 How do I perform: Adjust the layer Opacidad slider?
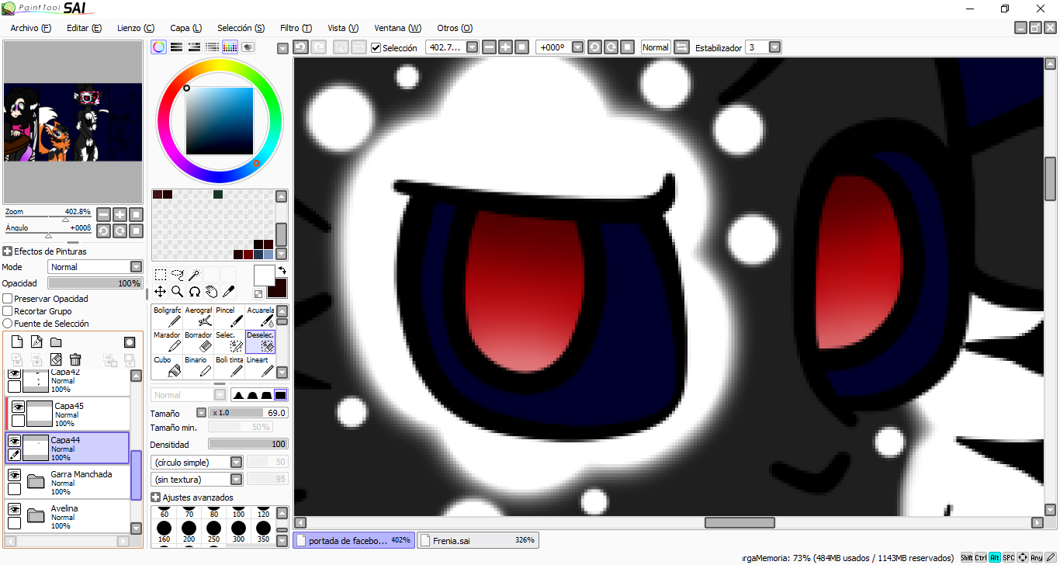[x=95, y=283]
